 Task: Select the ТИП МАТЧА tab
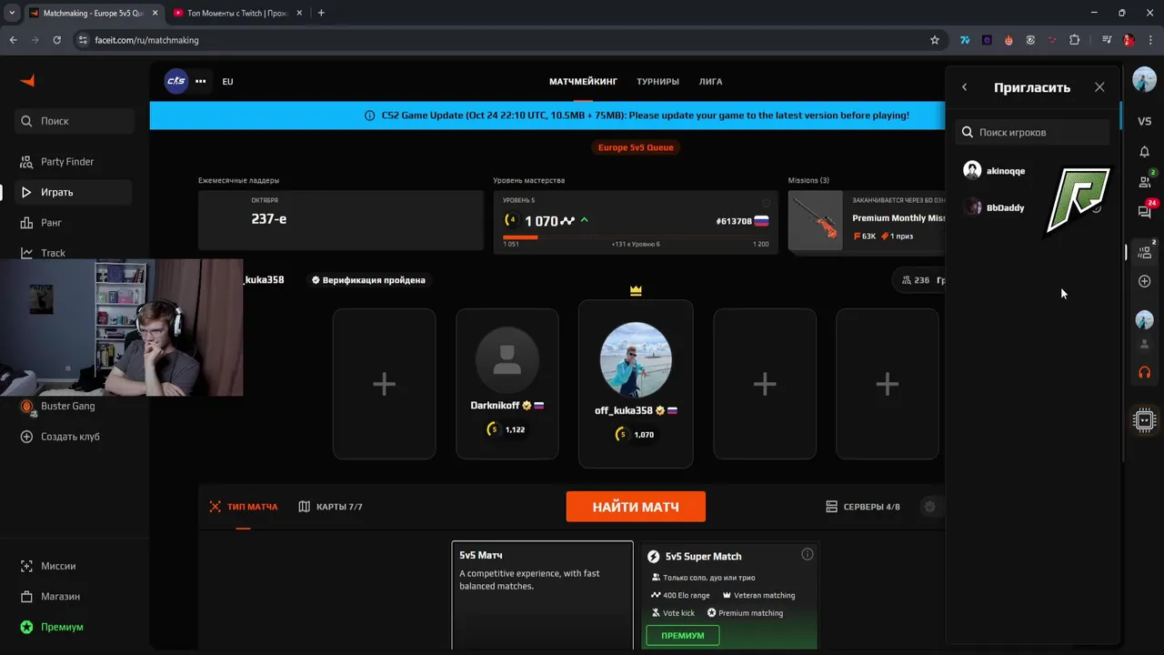[x=244, y=507]
